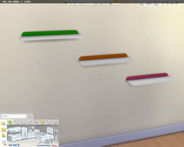Click the microwave in kitchen diagram
The height and width of the screenshot is (147, 184).
point(37,131)
